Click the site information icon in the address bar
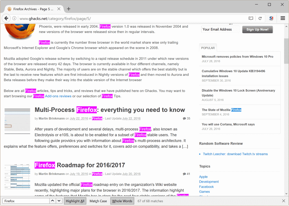 [x=14, y=18]
